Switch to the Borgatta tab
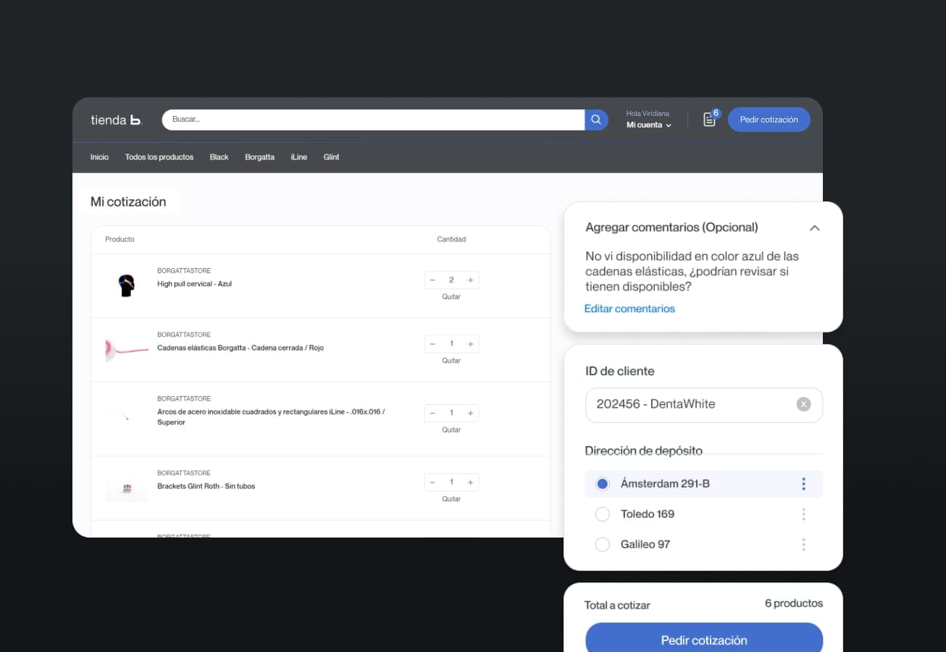Image resolution: width=946 pixels, height=652 pixels. (x=259, y=156)
